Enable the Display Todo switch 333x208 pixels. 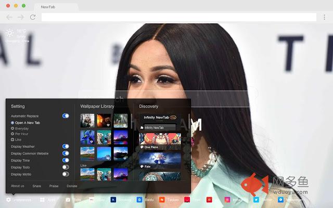point(66,167)
